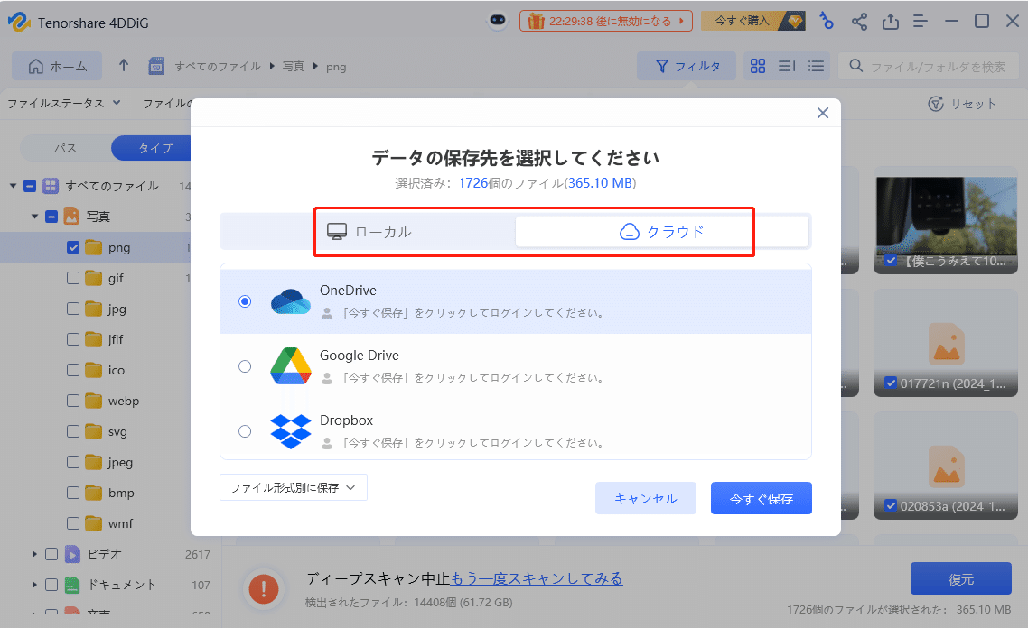Screen dimensions: 1028x628
Task: Click the フィルタ filter icon button
Action: pos(687,65)
